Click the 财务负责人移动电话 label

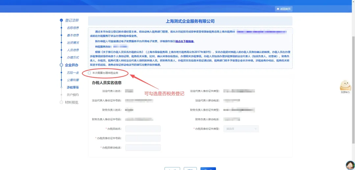tap(207, 119)
